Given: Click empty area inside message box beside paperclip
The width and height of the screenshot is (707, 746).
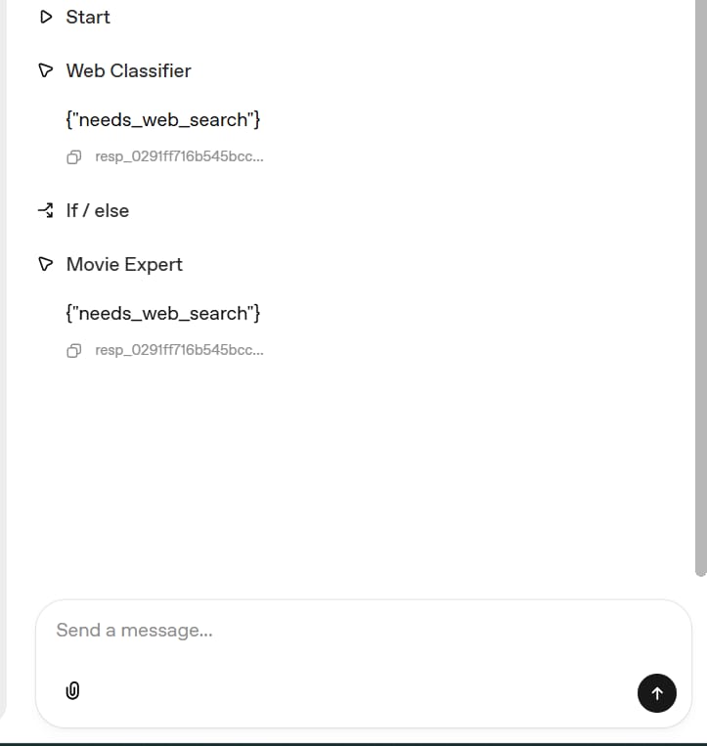Looking at the screenshot, I should 357,691.
